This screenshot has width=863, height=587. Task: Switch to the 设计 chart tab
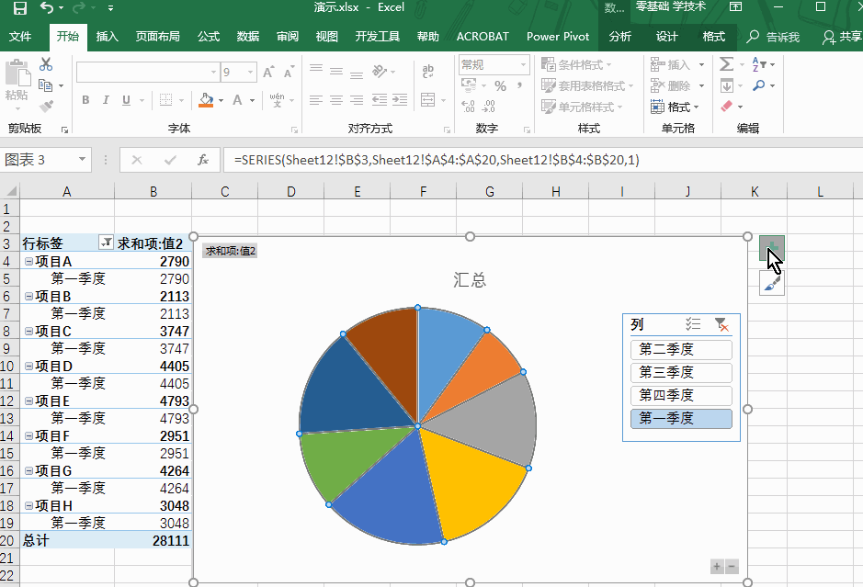[x=666, y=37]
